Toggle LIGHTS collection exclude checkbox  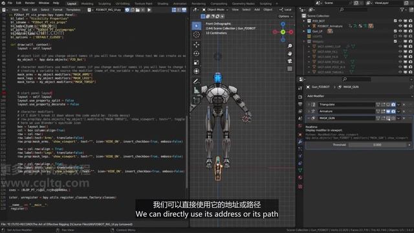395,36
